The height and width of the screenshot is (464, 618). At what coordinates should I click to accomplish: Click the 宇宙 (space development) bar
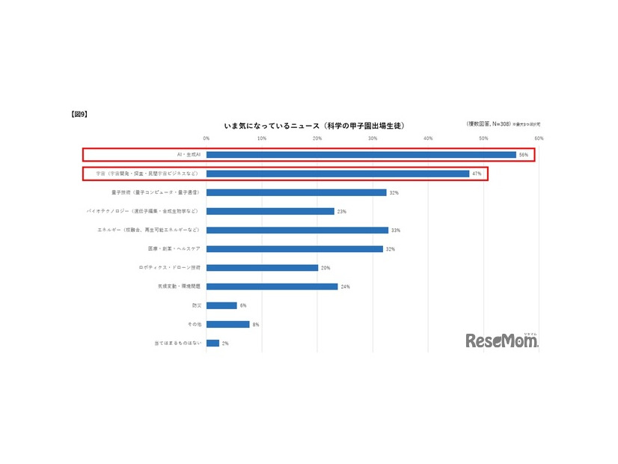pyautogui.click(x=337, y=173)
